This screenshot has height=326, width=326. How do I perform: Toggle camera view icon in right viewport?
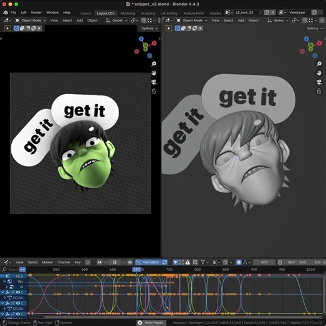pos(319,82)
